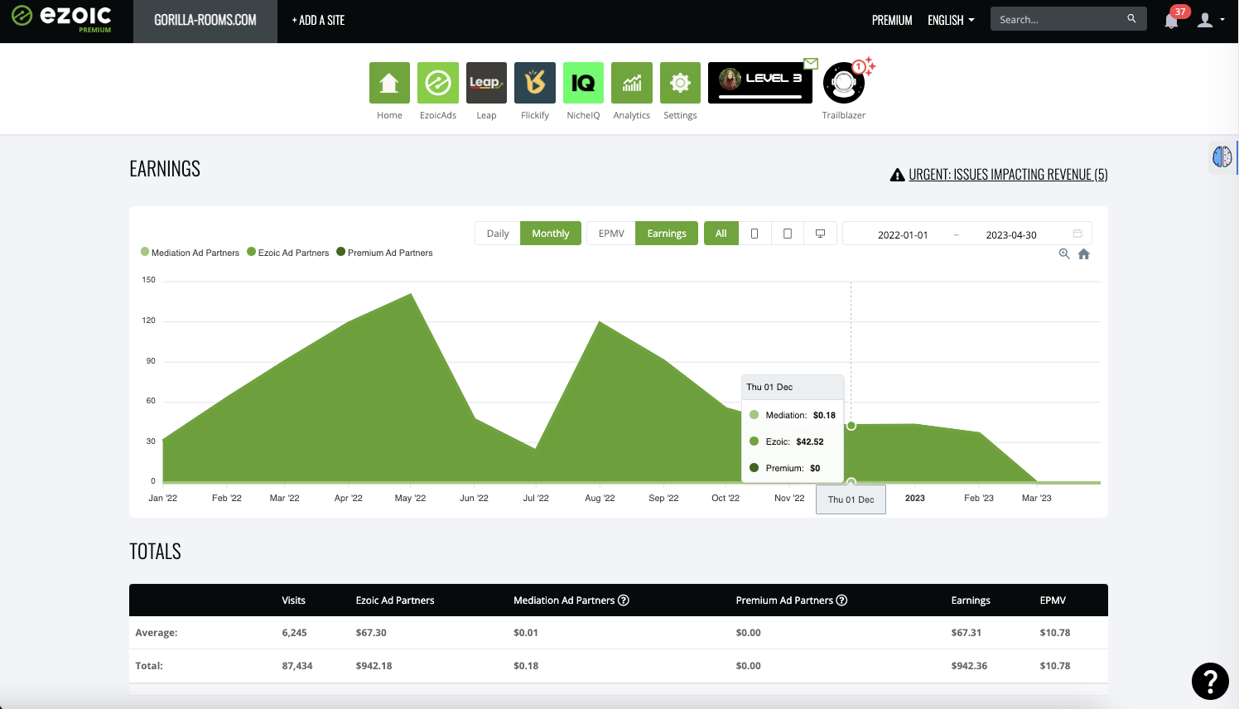Image resolution: width=1239 pixels, height=709 pixels.
Task: Switch chart to Daily view
Action: coord(498,234)
